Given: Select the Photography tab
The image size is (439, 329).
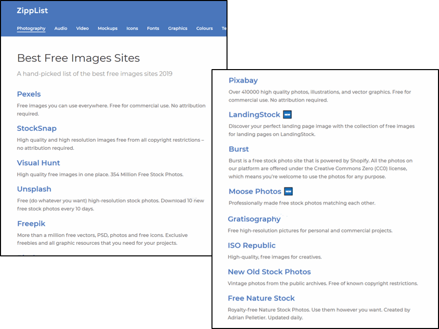Looking at the screenshot, I should point(31,29).
